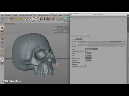Render to Picture Viewer with the second clapperboard icon

(49, 19)
